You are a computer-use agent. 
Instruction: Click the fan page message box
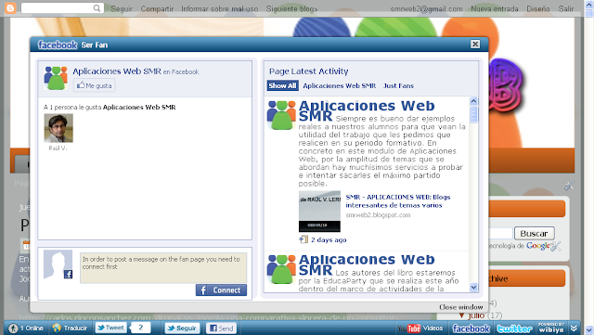[163, 268]
